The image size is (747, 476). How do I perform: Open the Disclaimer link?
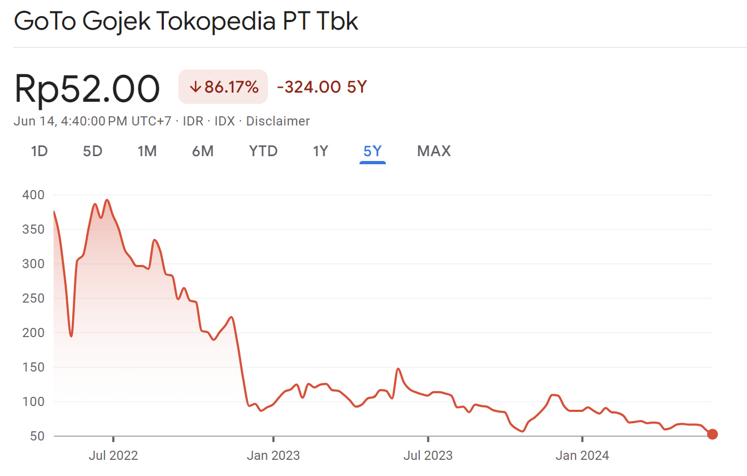click(278, 121)
